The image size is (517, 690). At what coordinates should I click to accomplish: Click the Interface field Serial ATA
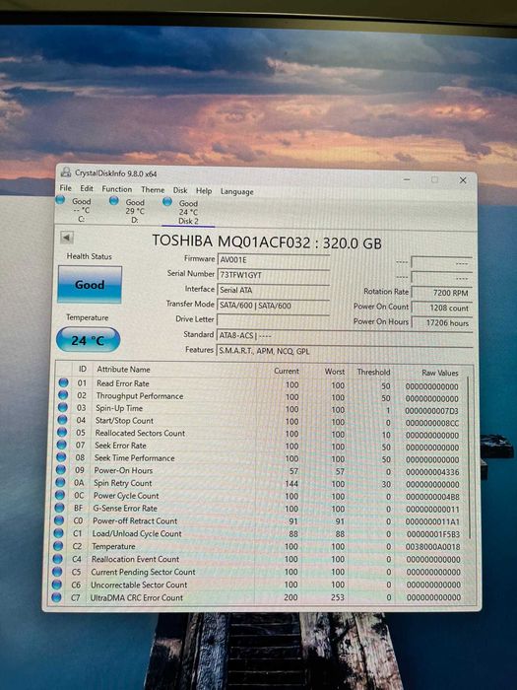274,290
